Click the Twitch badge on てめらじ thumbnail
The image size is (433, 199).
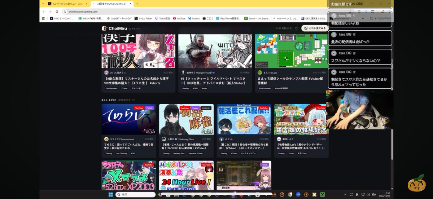click(149, 108)
